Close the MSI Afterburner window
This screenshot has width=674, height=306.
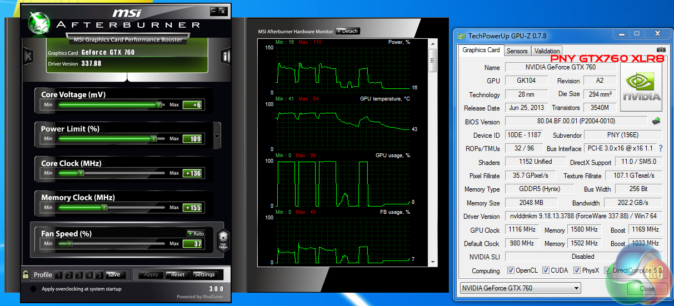coord(223,11)
